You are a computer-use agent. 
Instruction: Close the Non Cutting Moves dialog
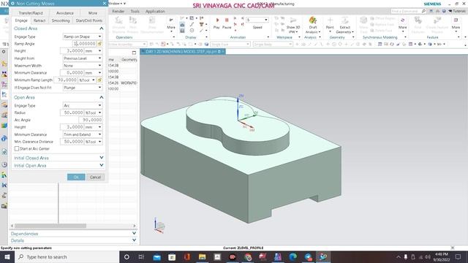[x=104, y=3]
